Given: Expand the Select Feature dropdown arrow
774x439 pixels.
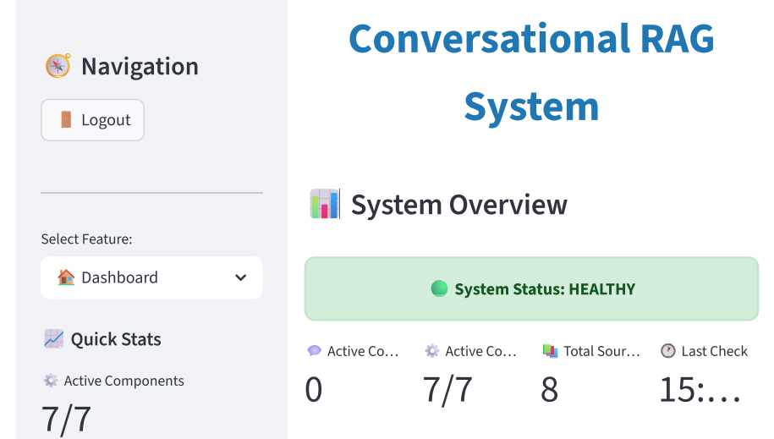Looking at the screenshot, I should tap(241, 277).
